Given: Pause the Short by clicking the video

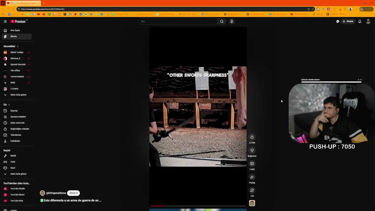Looking at the screenshot, I should (x=198, y=116).
